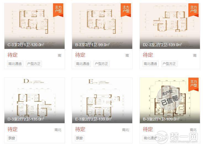Open the C-3室2厅1卫-120.0㎡ floor plan thumbnail

[35, 26]
